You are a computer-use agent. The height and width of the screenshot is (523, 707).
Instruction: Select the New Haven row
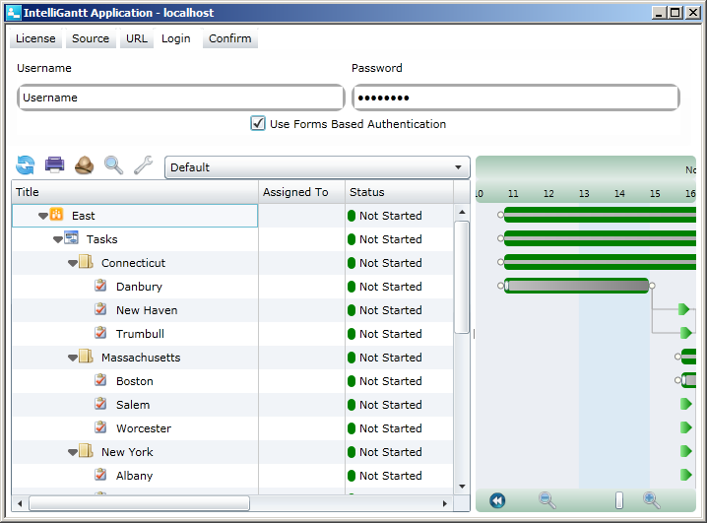[x=232, y=310]
